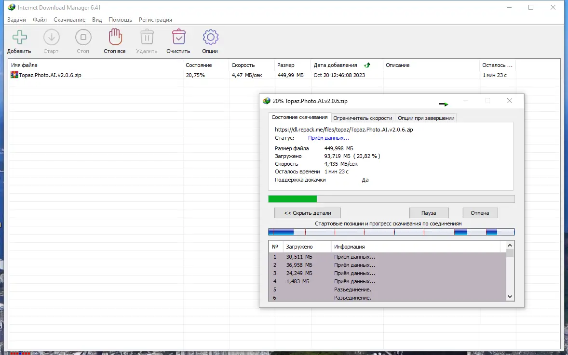Click the green sort arrow in Дата добавления

pyautogui.click(x=367, y=65)
